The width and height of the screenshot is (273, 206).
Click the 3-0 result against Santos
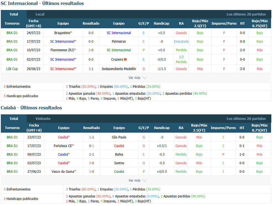tap(91, 163)
